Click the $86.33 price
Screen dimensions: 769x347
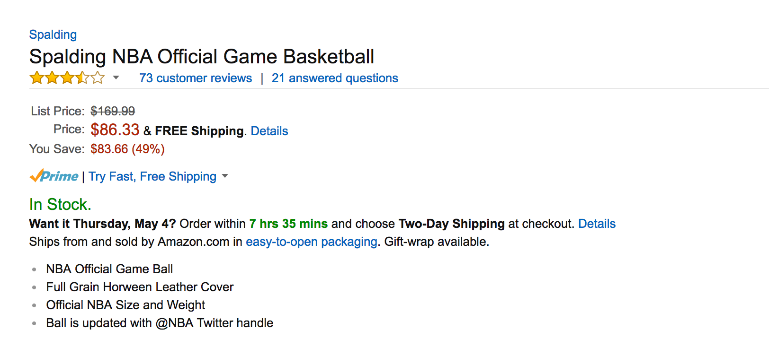point(115,130)
